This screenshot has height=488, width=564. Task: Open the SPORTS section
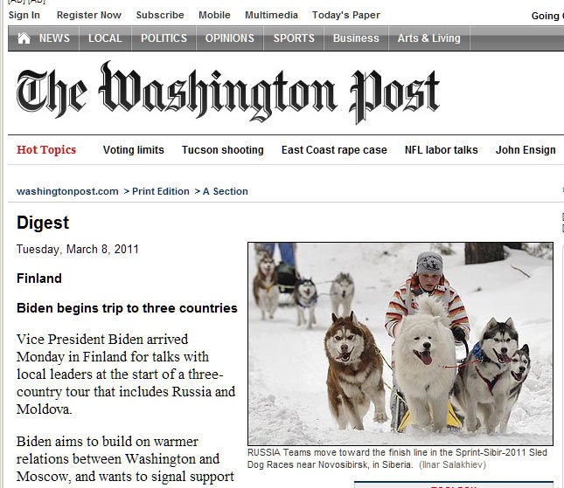(294, 38)
